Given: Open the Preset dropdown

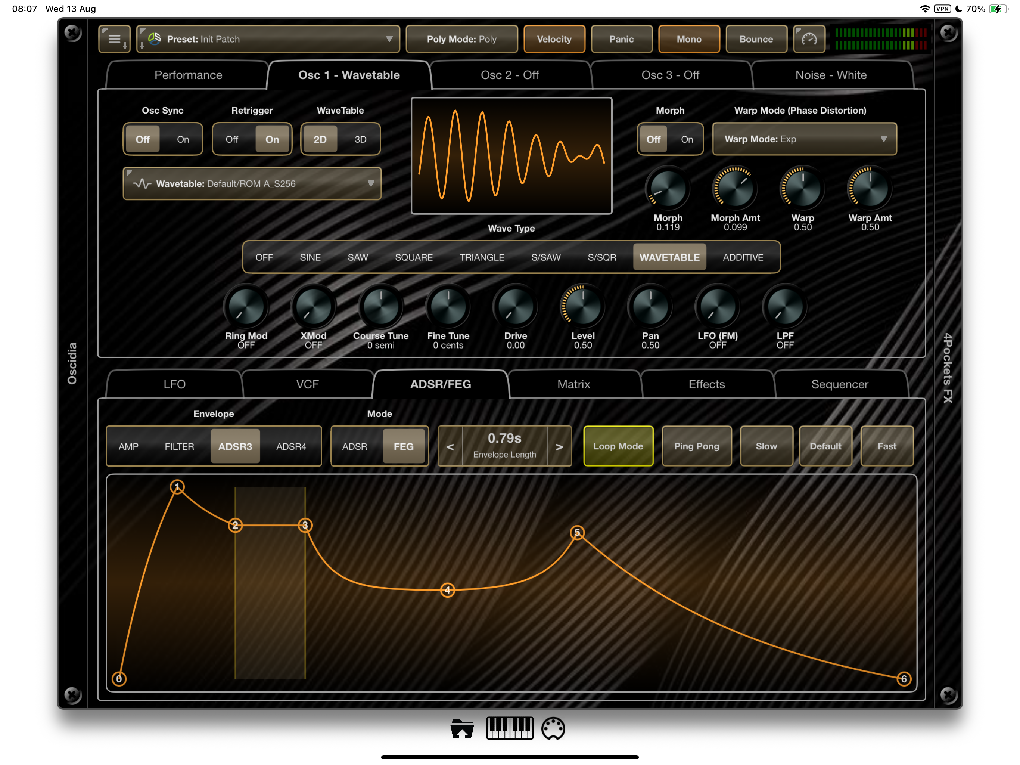Looking at the screenshot, I should point(268,39).
